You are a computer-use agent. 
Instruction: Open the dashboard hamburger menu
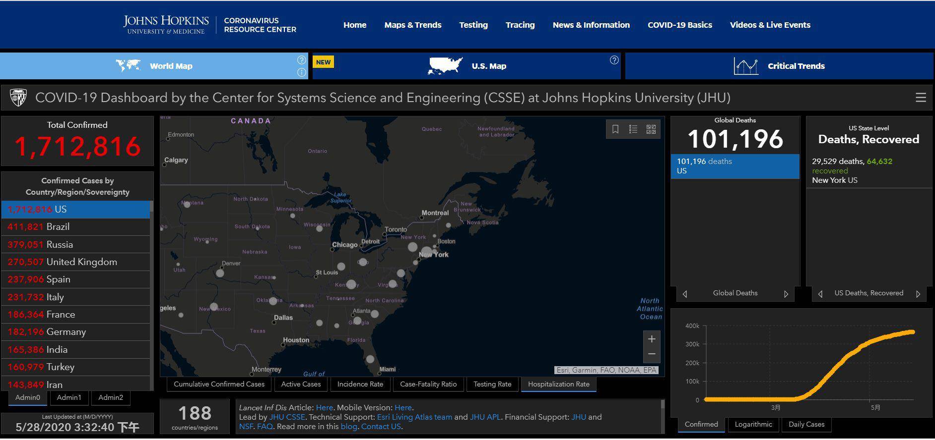(x=921, y=98)
